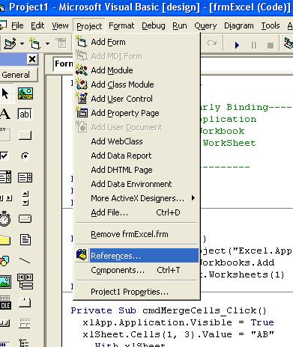The height and width of the screenshot is (347, 293).
Task: Select the Pointer tool in toolbox
Action: point(5,93)
